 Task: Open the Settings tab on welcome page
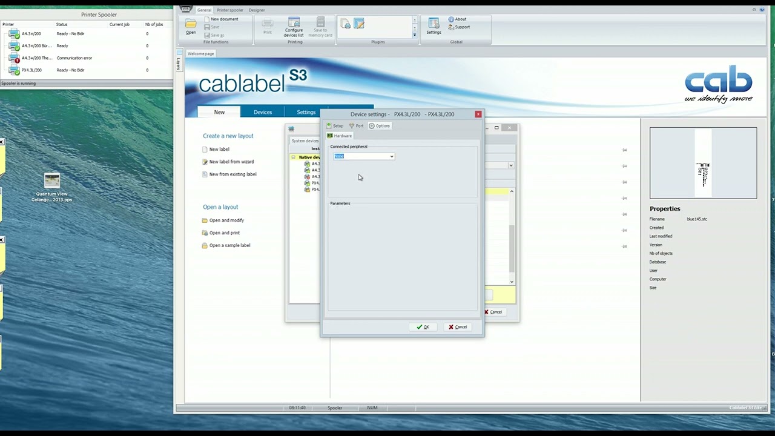click(x=306, y=112)
